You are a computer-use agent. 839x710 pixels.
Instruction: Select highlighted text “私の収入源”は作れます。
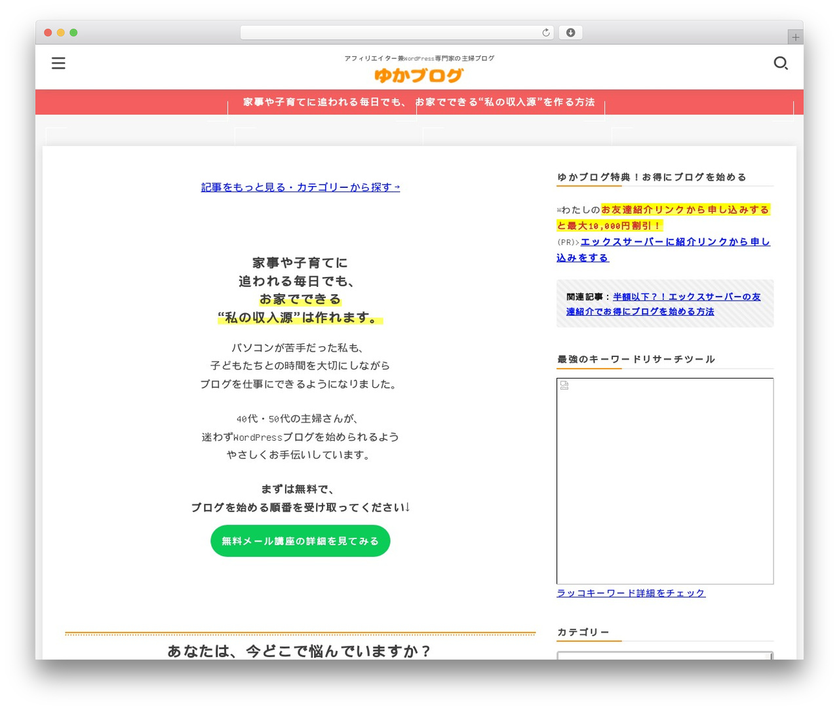click(x=300, y=318)
